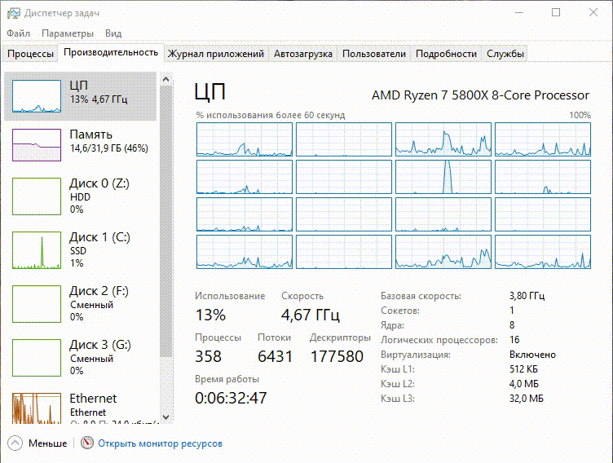Click sidebar scrollbar down arrow
613x463 pixels.
click(x=165, y=417)
